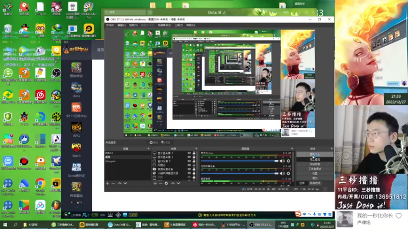Open Google Chrome desktop shortcut
The width and height of the screenshot is (408, 229).
(40, 185)
